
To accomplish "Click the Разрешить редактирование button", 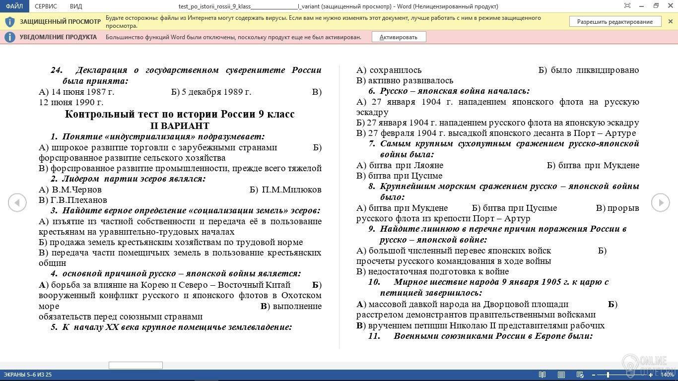I will tap(615, 22).
